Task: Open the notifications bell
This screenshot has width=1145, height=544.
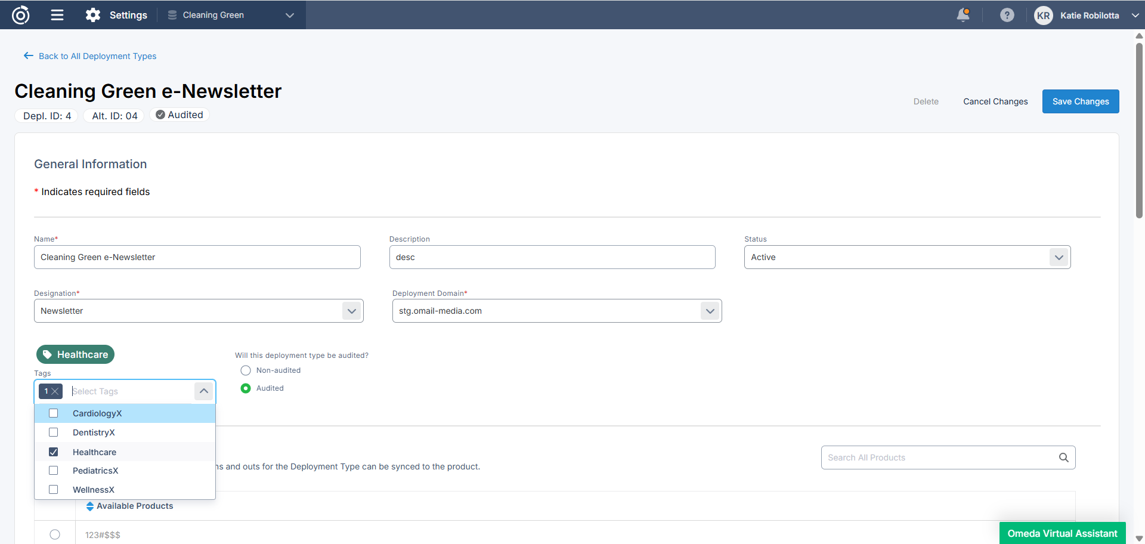Action: point(963,15)
